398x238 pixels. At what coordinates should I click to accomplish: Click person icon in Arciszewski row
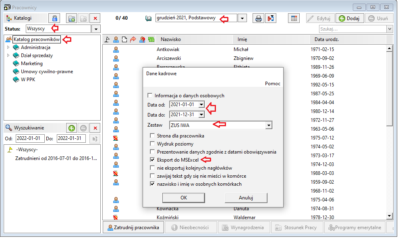tap(116, 58)
